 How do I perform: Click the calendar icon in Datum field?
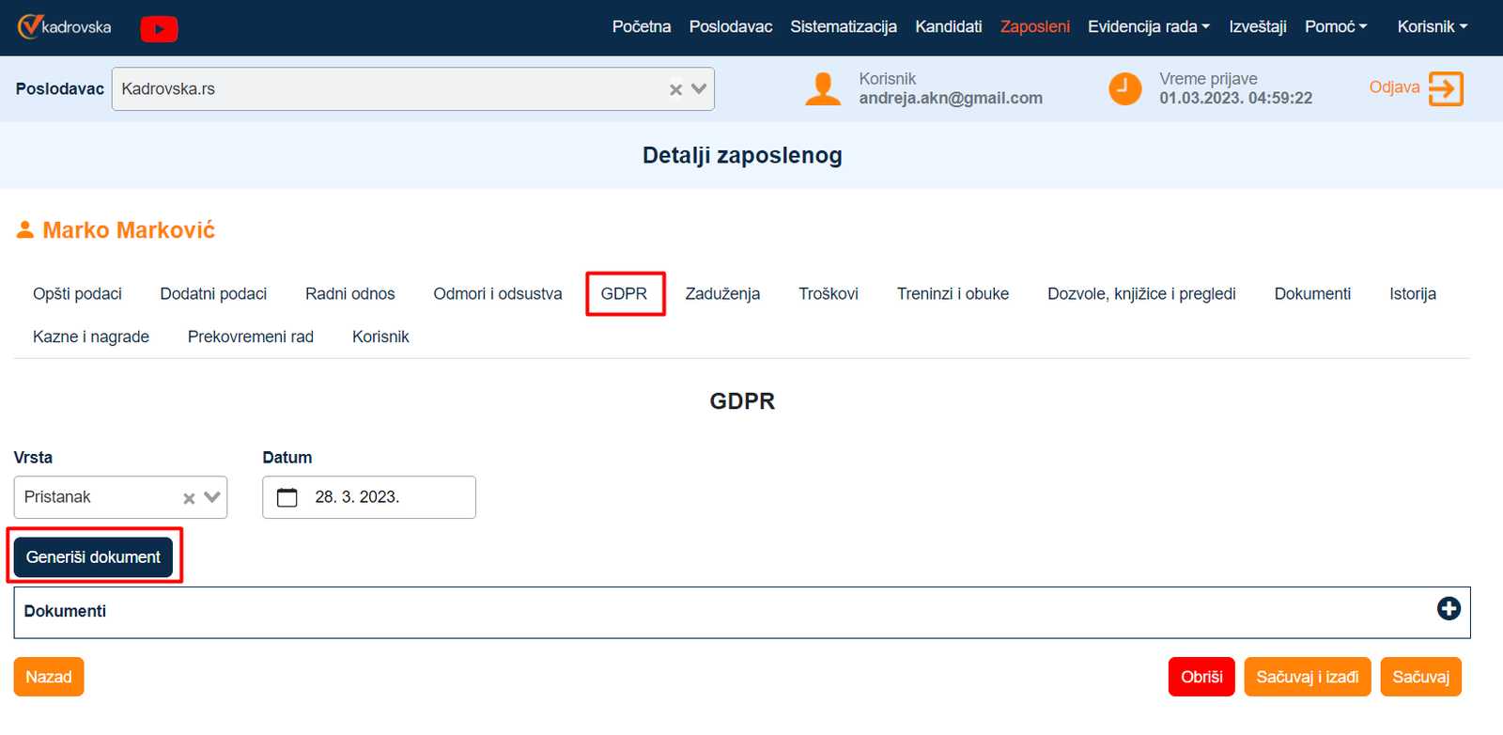287,497
